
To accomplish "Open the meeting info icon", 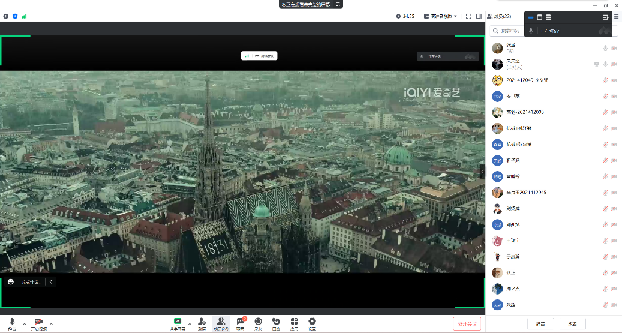I will pos(6,16).
